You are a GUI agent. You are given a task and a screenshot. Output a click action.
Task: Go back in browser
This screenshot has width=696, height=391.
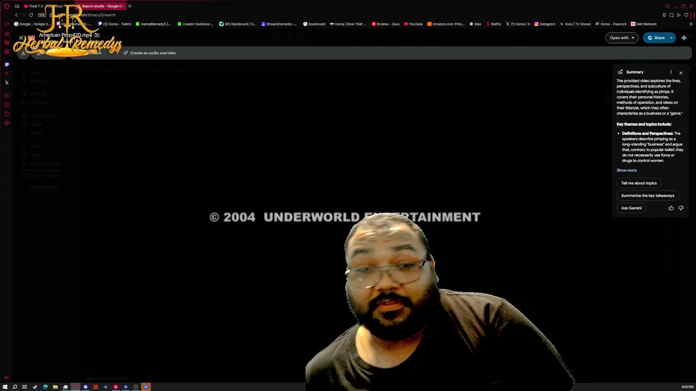[x=16, y=15]
